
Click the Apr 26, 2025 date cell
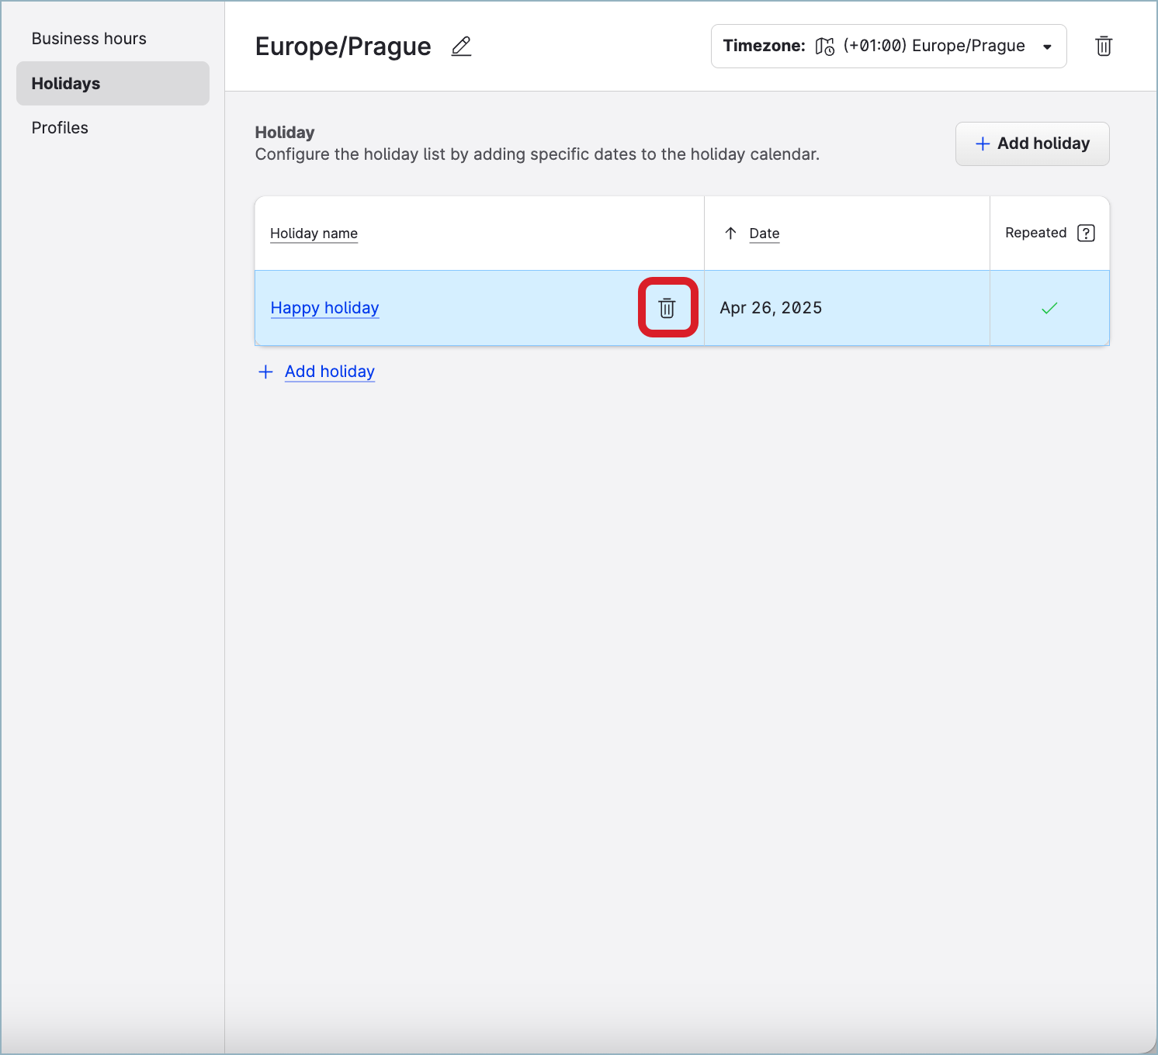[771, 308]
